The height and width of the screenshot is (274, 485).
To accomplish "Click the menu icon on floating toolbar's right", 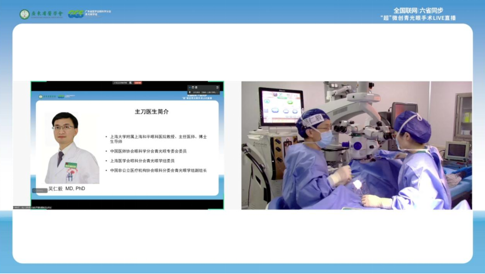I will (x=217, y=87).
